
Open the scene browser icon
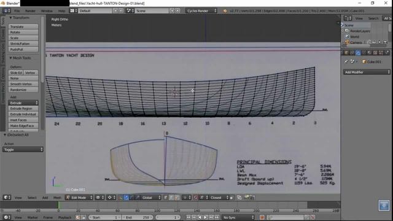click(x=130, y=11)
